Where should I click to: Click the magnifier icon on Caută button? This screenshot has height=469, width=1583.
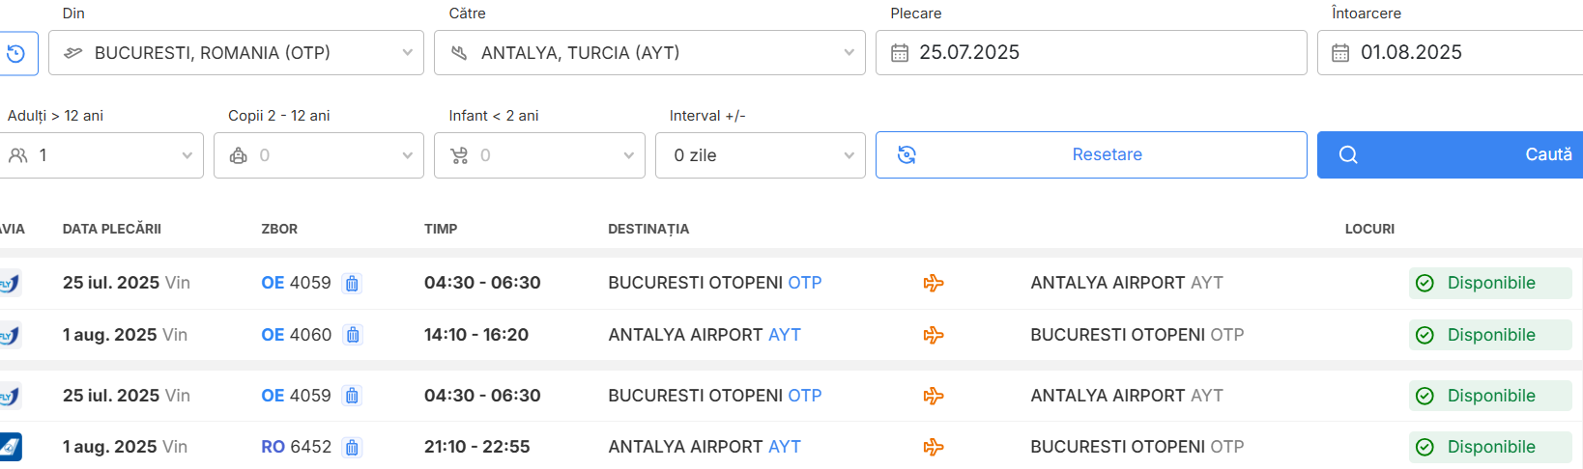coord(1348,154)
